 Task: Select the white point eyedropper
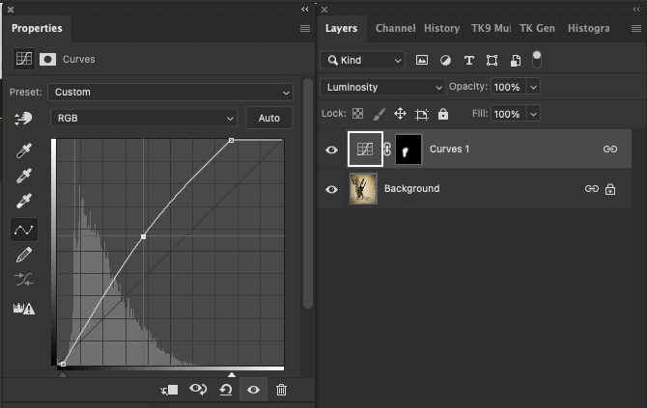(x=25, y=202)
